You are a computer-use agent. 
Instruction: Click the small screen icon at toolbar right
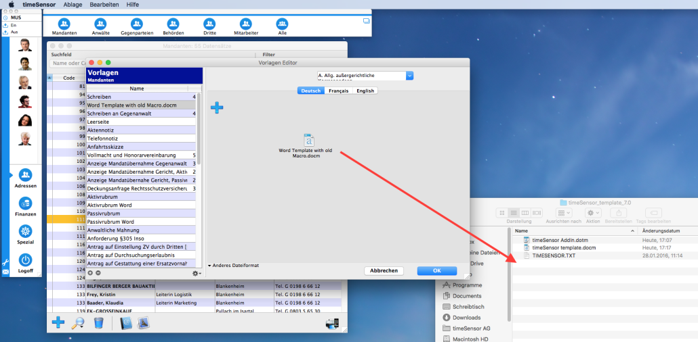pos(367,20)
